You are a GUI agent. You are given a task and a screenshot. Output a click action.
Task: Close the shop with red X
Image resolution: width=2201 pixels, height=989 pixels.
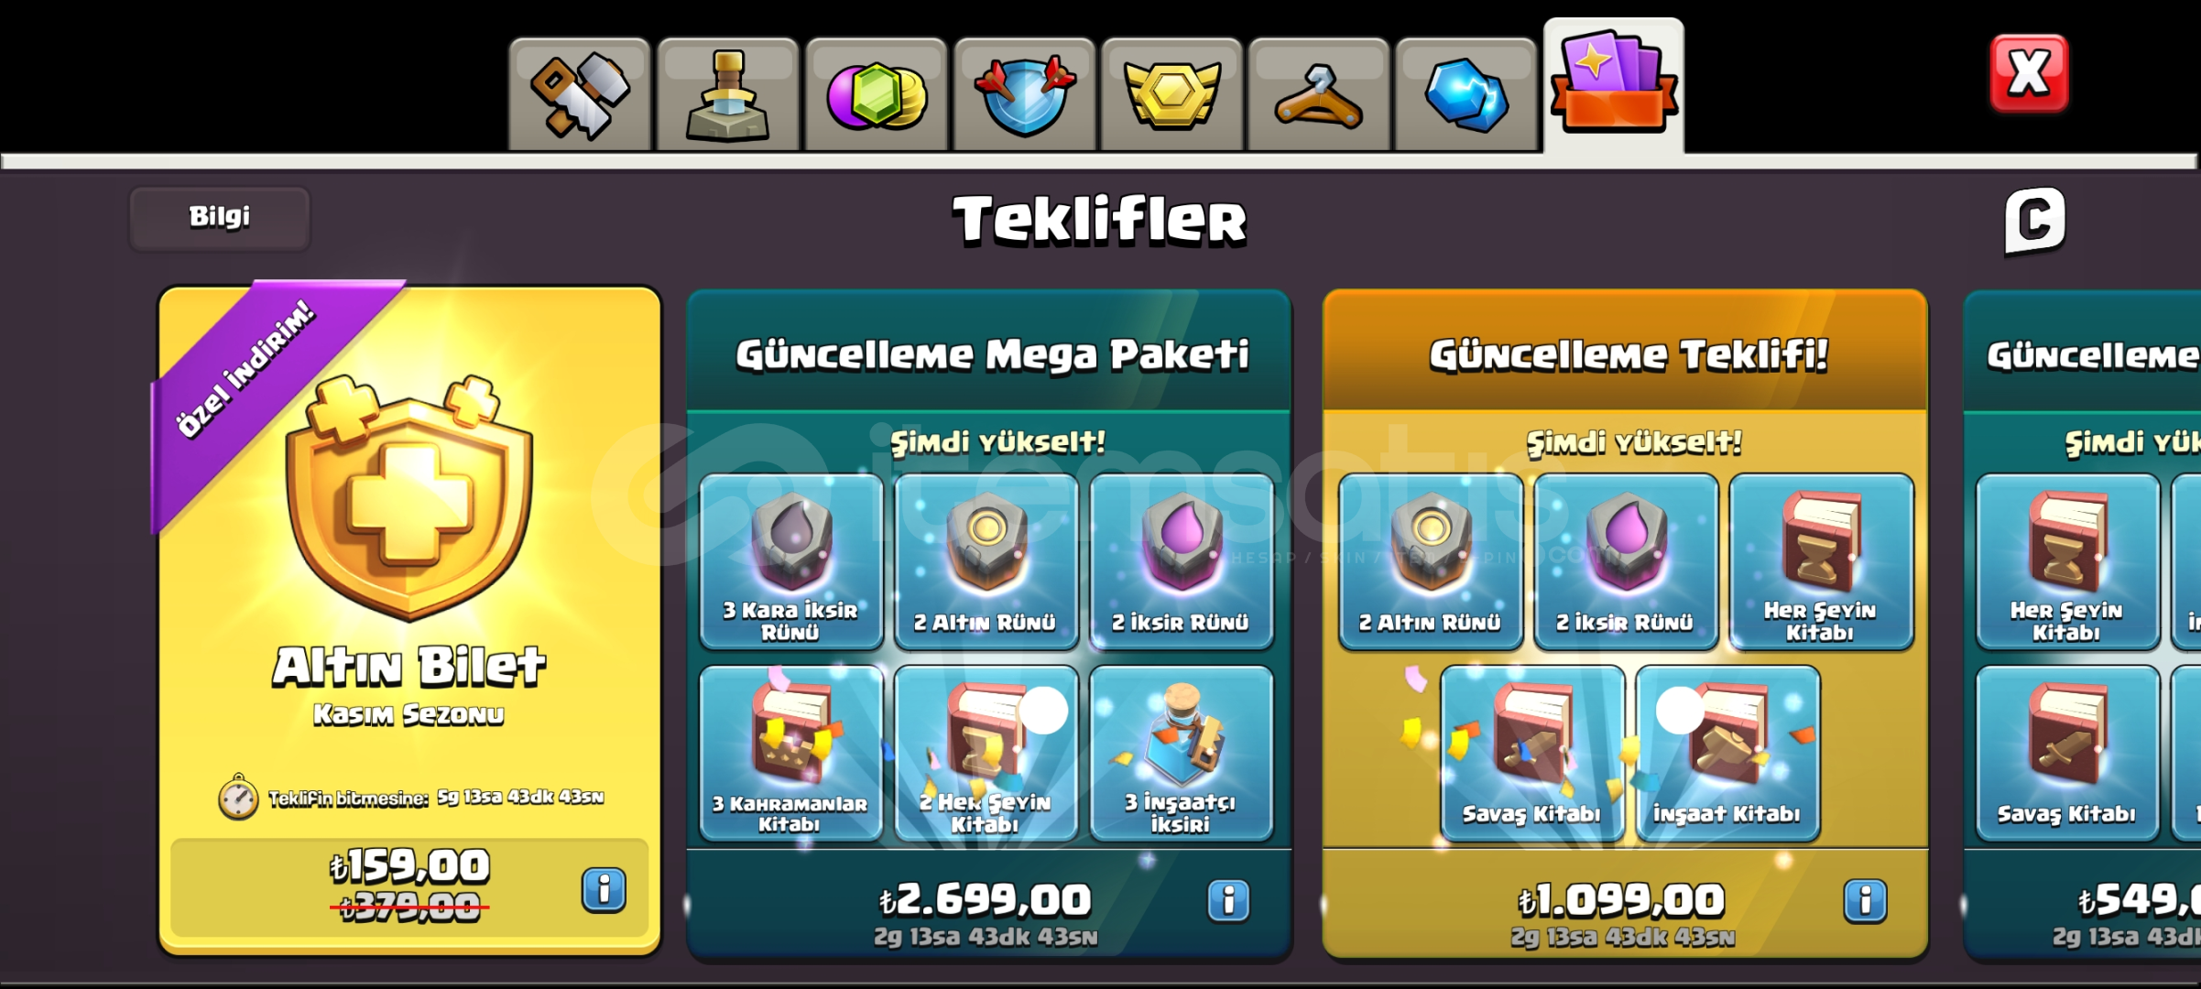point(2029,73)
